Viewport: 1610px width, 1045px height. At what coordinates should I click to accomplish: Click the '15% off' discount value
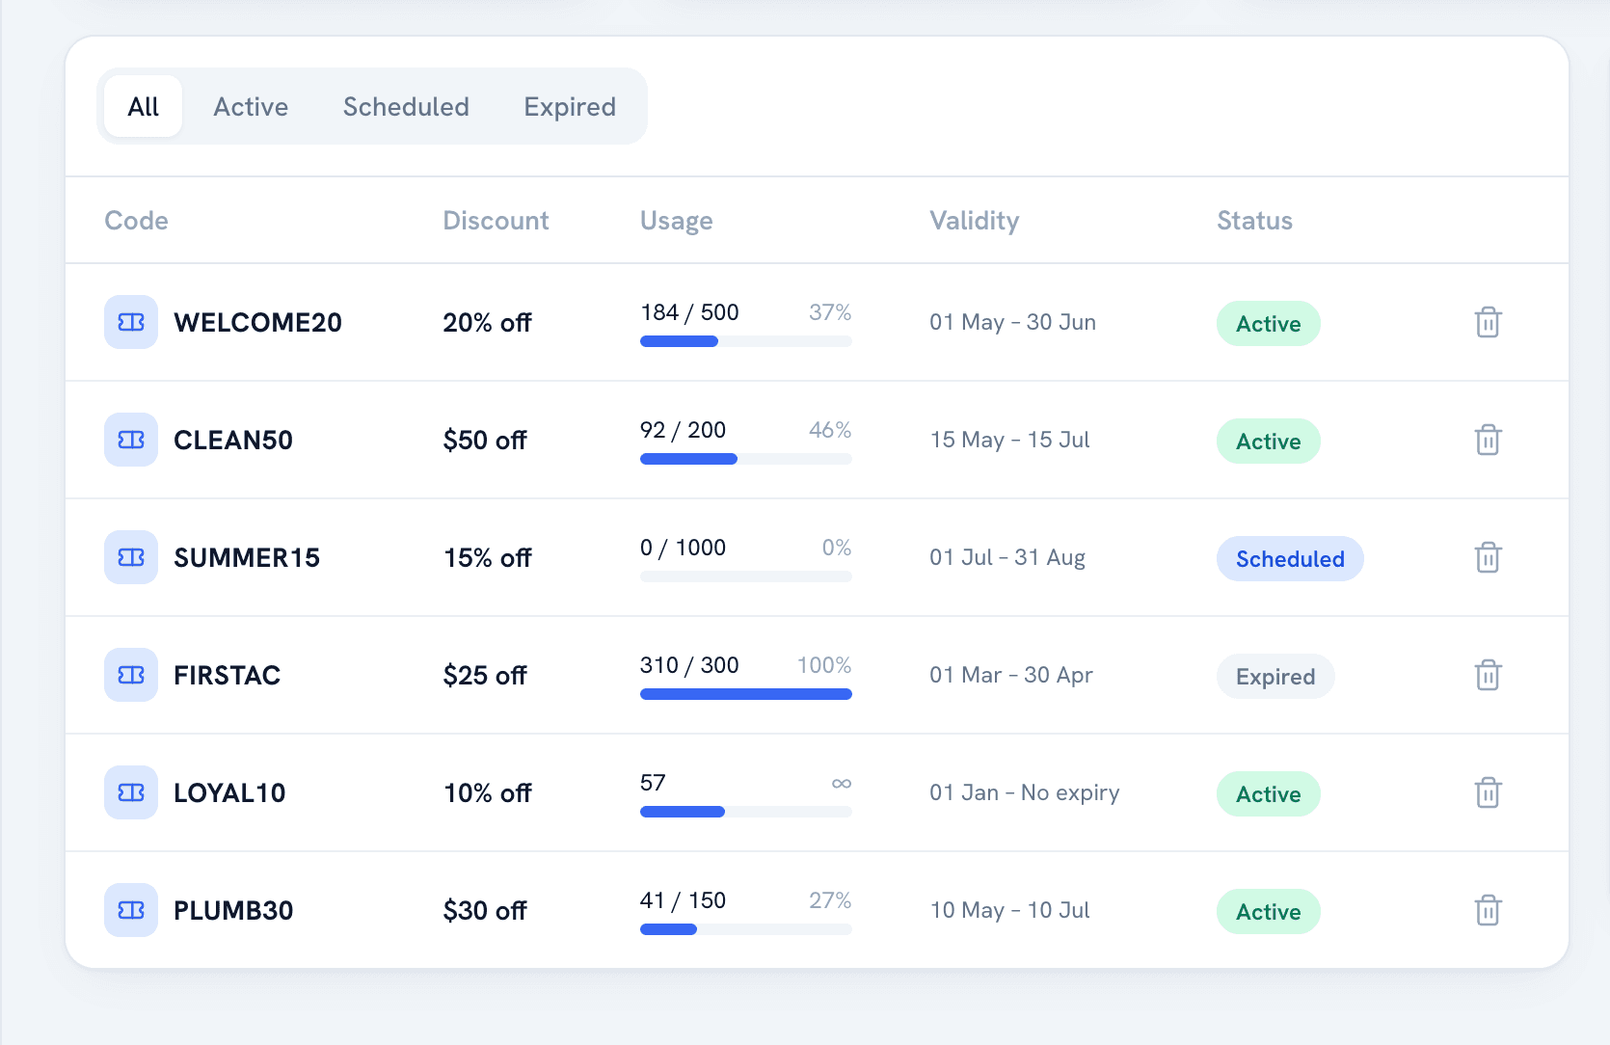coord(488,557)
